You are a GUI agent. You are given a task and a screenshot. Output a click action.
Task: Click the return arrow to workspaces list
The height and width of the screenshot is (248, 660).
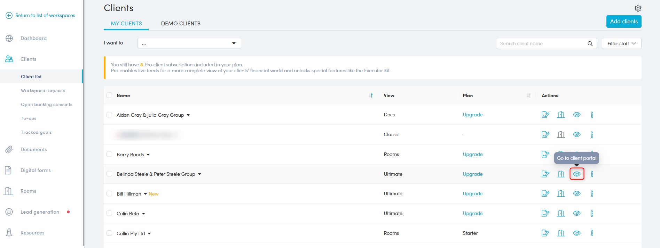point(9,15)
